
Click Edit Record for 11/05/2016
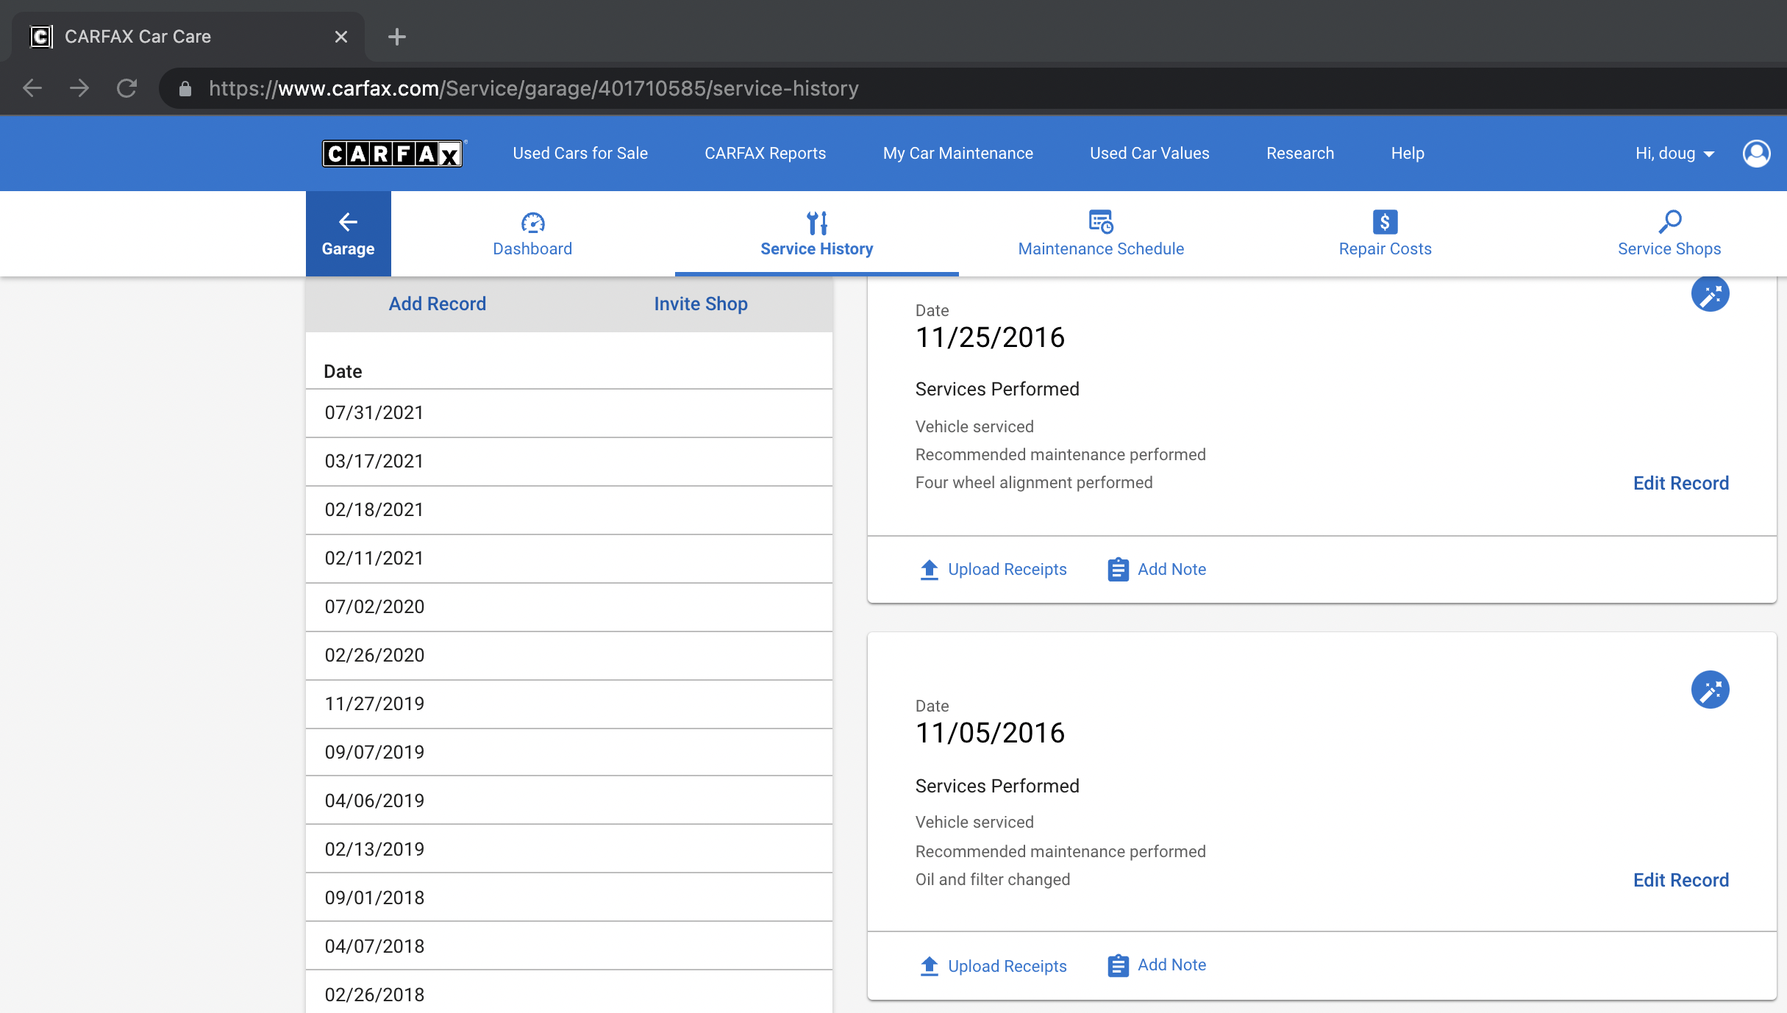(x=1680, y=881)
